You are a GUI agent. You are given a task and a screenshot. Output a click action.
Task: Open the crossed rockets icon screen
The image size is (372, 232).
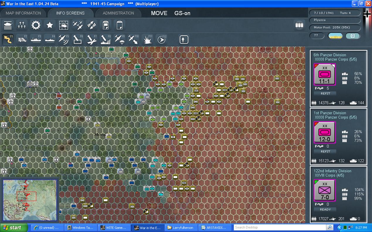click(x=92, y=25)
